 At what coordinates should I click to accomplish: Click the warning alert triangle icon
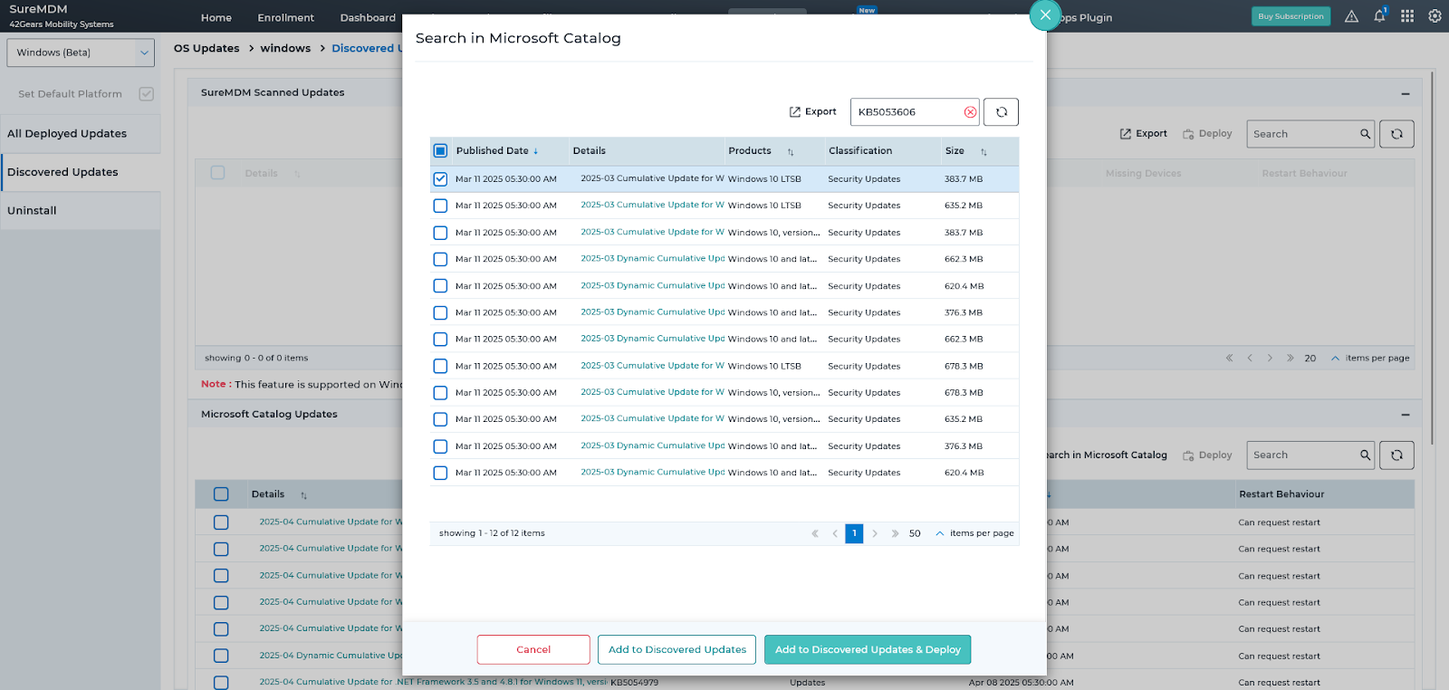point(1351,16)
